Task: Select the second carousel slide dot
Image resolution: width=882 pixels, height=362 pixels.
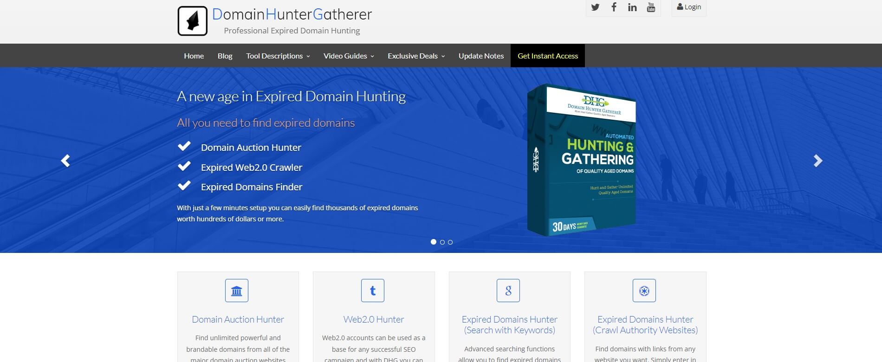Action: coord(442,242)
